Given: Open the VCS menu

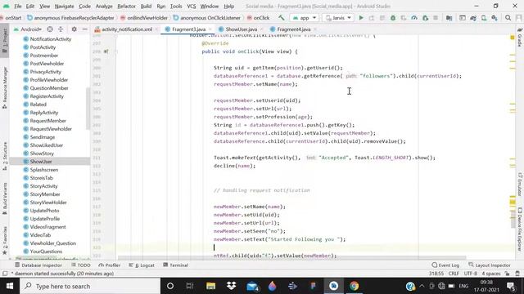Looking at the screenshot, I should coord(191,6).
